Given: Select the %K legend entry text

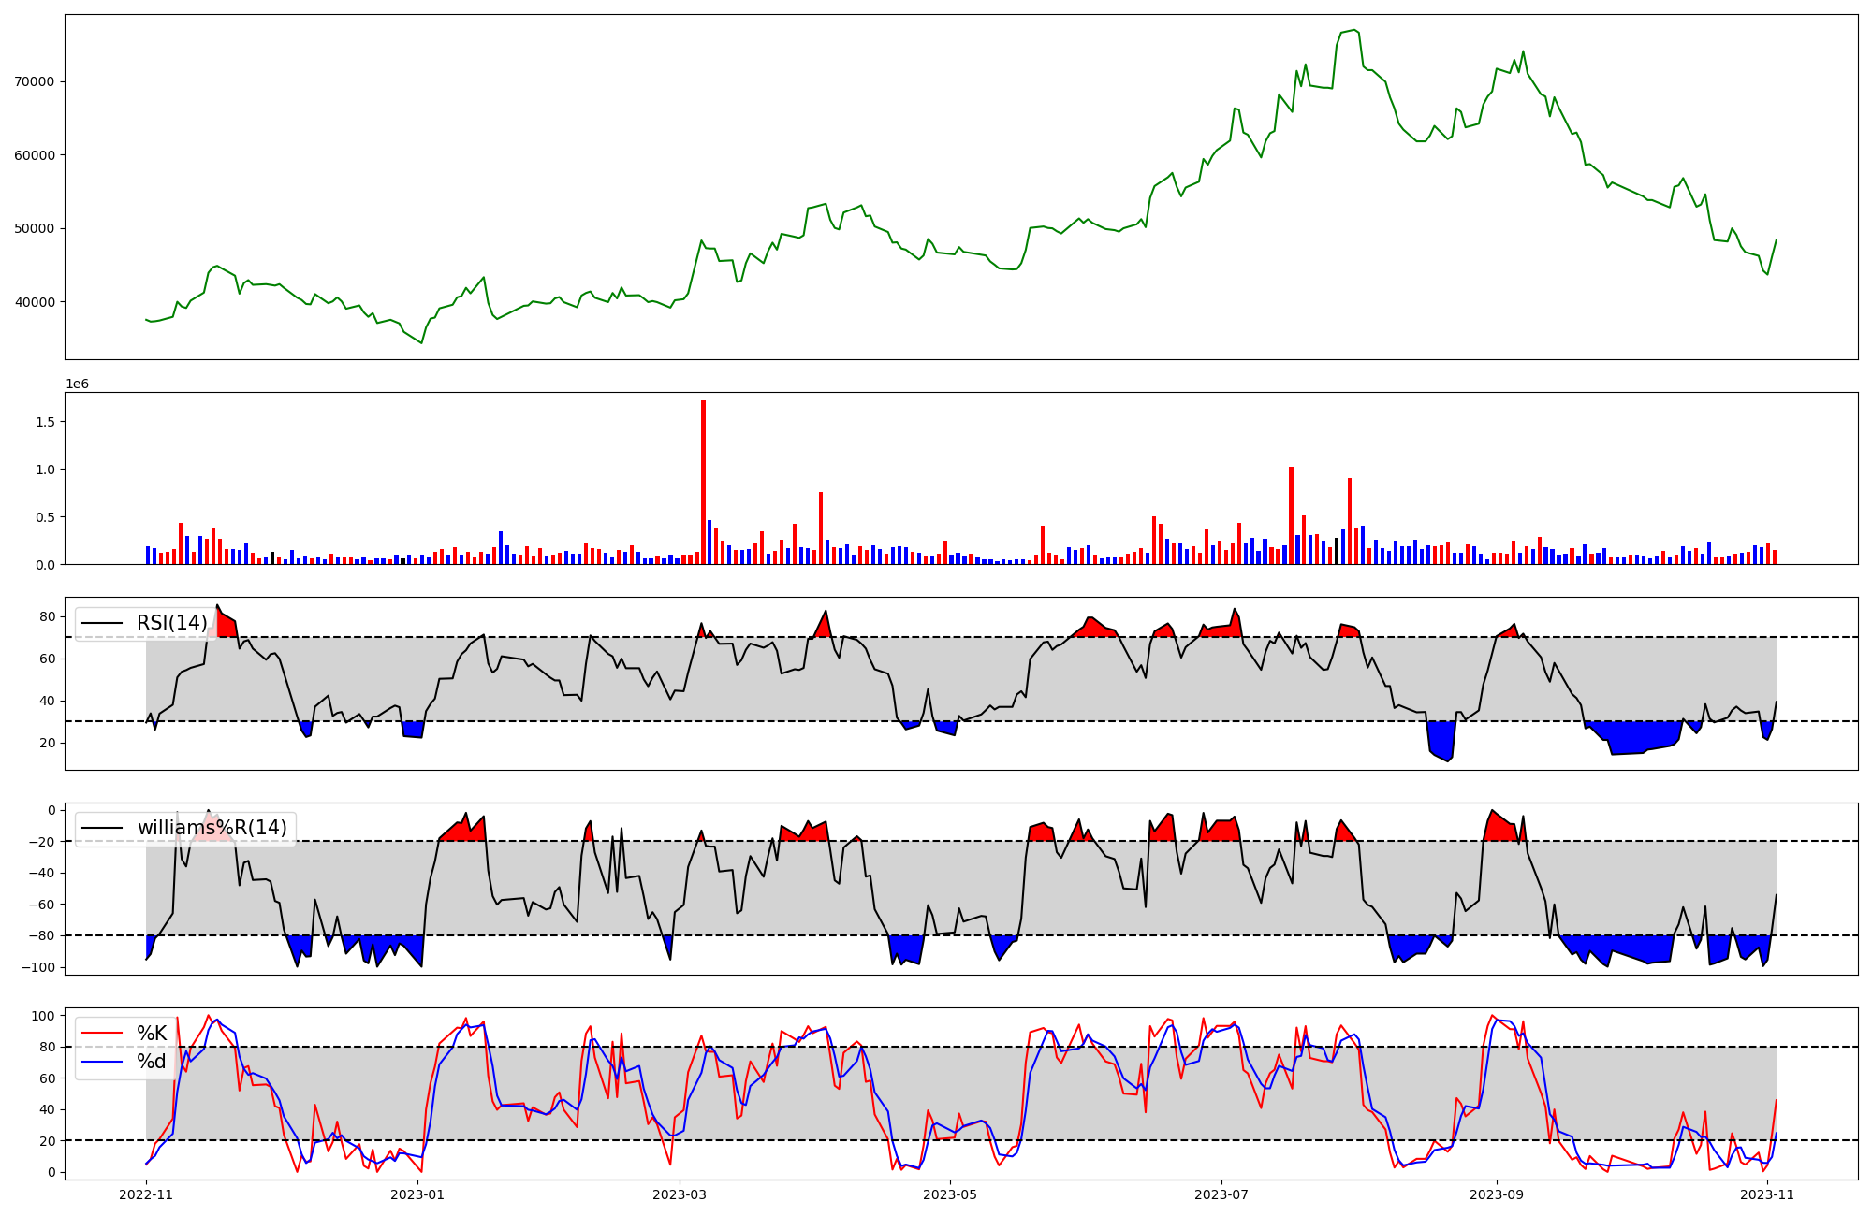Looking at the screenshot, I should (x=152, y=1034).
